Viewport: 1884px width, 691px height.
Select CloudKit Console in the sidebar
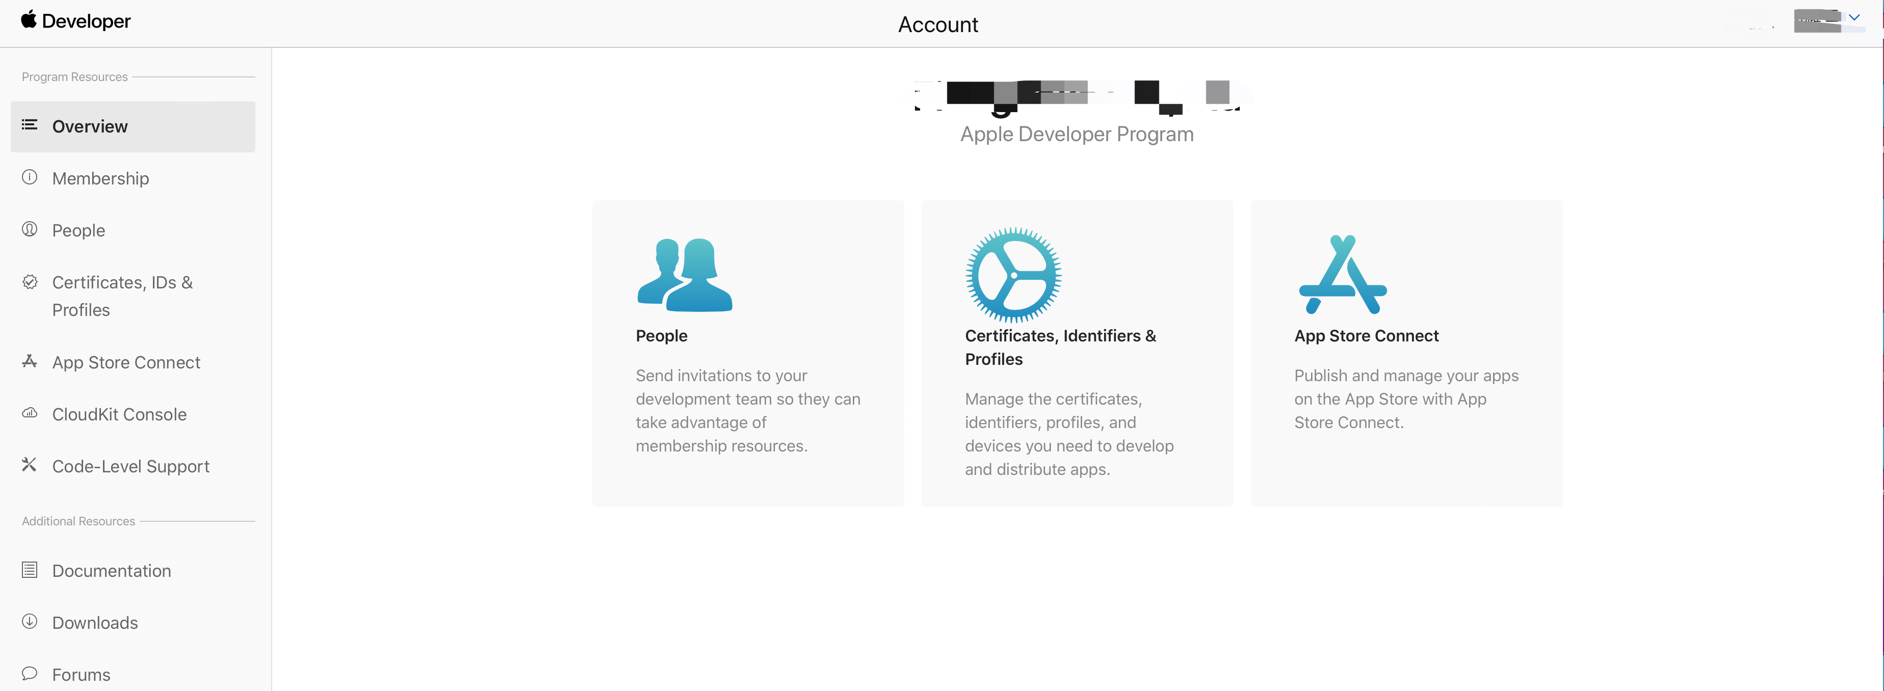[119, 415]
